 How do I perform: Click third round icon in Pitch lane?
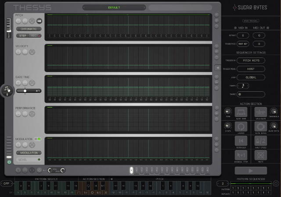coord(32,21)
